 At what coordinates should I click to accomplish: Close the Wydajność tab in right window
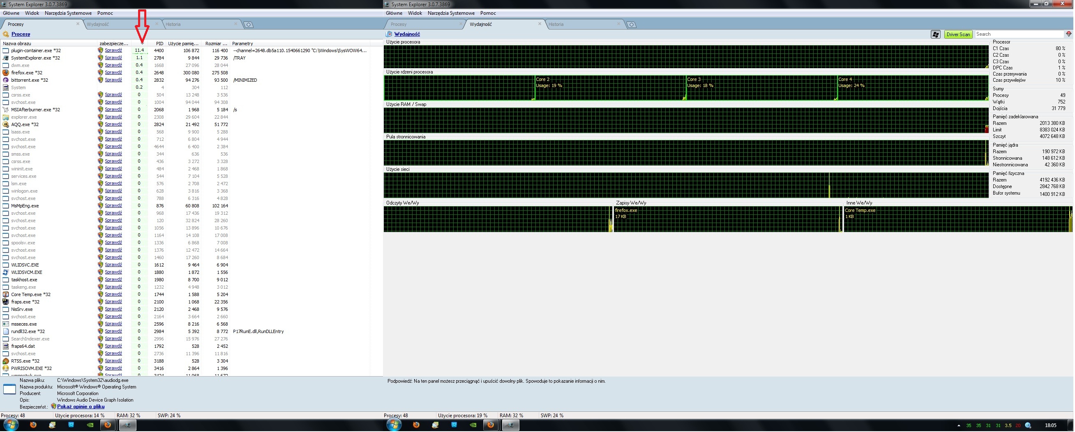click(x=540, y=24)
